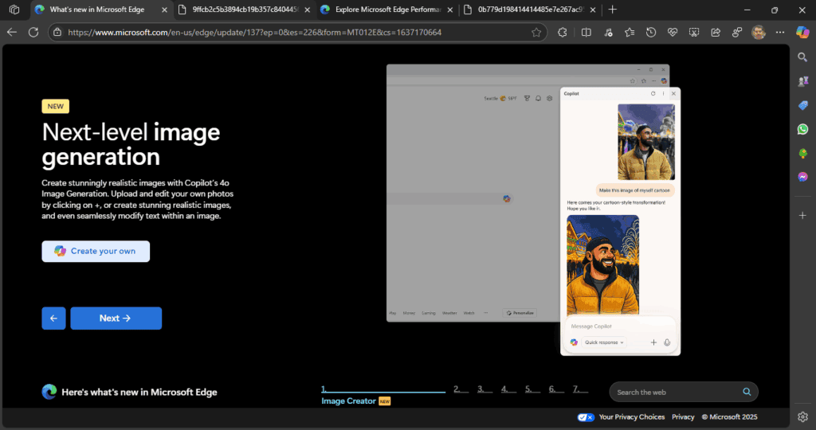Screen dimensions: 816x430
Task: Open Settings and more ellipsis menu
Action: pos(780,32)
